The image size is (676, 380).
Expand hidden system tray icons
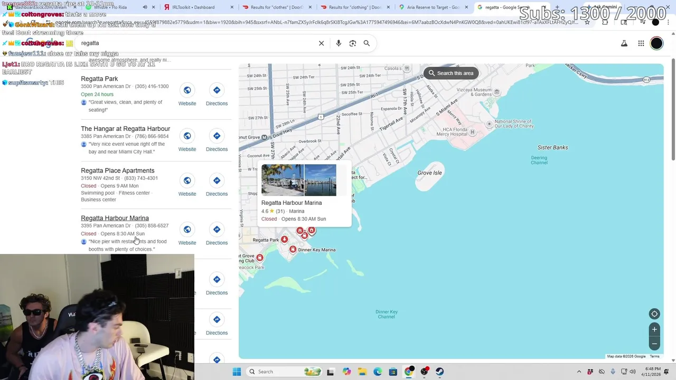(x=579, y=372)
